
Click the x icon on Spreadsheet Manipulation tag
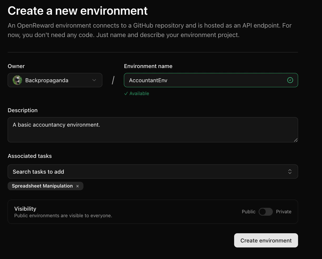coord(77,186)
